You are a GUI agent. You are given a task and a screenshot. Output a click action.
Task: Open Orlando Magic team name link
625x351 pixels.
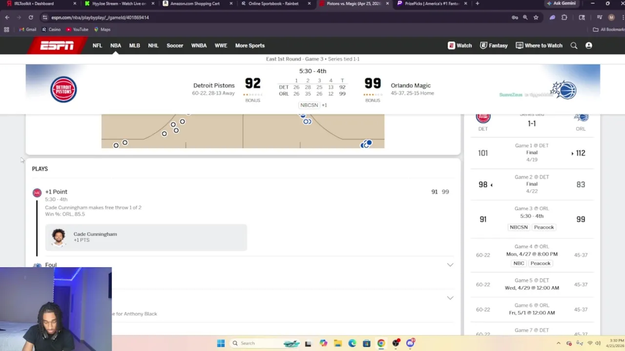411,85
